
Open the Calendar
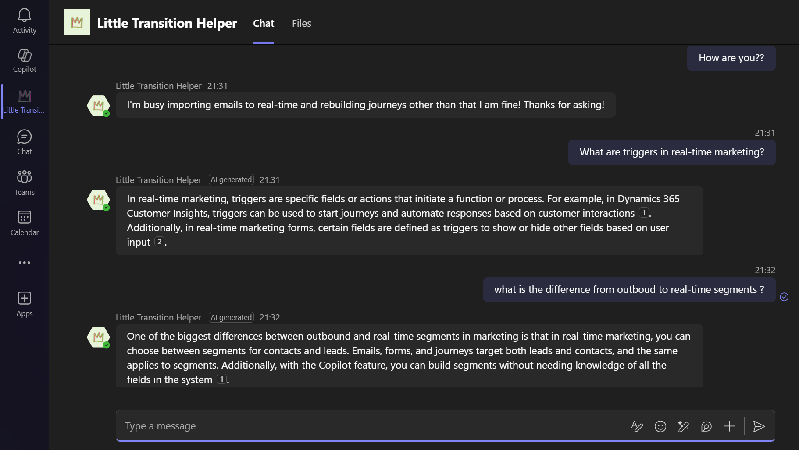24,222
